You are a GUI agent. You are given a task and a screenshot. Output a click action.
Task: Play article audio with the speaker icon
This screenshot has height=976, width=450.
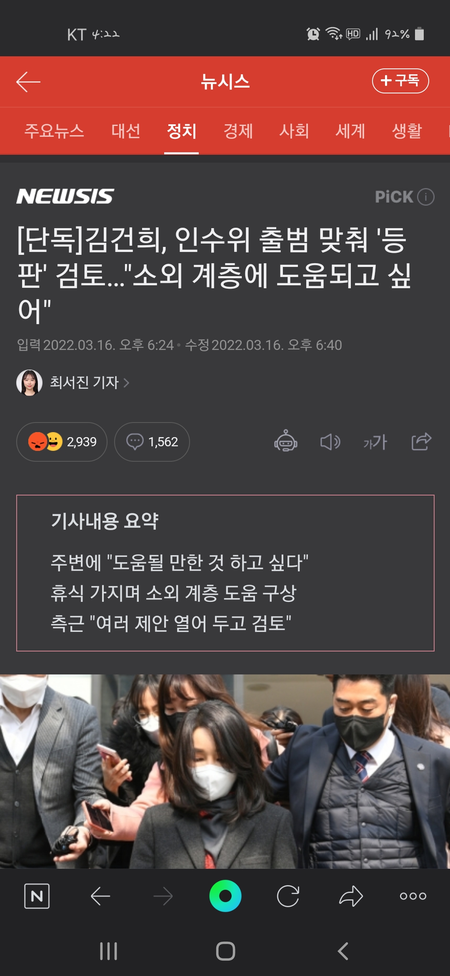pos(330,442)
